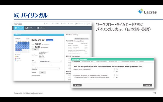The height and width of the screenshot is (102, 163).
Task: Click the Log out link
Action: [x=88, y=24]
